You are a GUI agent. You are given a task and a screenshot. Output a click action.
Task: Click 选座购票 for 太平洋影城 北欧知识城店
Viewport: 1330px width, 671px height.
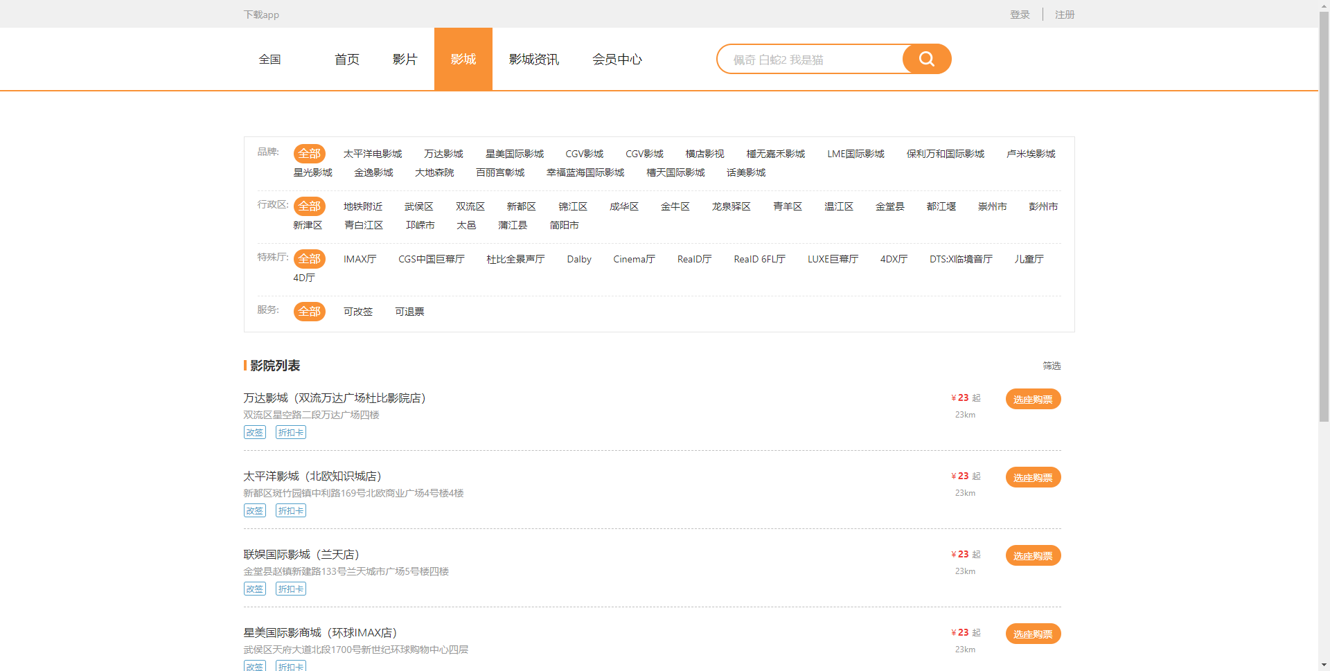(x=1033, y=477)
